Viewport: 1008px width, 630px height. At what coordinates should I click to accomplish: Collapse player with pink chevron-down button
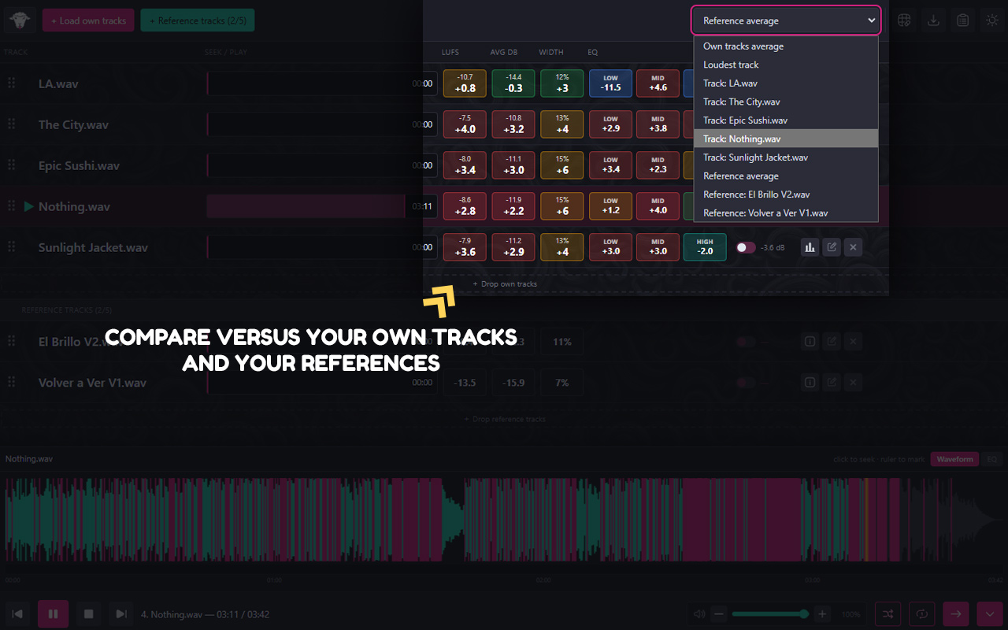tap(990, 613)
